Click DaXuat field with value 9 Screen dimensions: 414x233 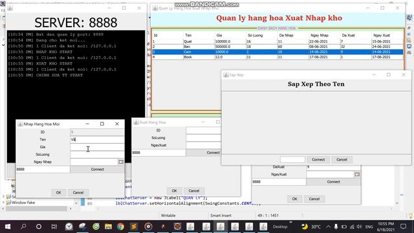click(x=333, y=167)
